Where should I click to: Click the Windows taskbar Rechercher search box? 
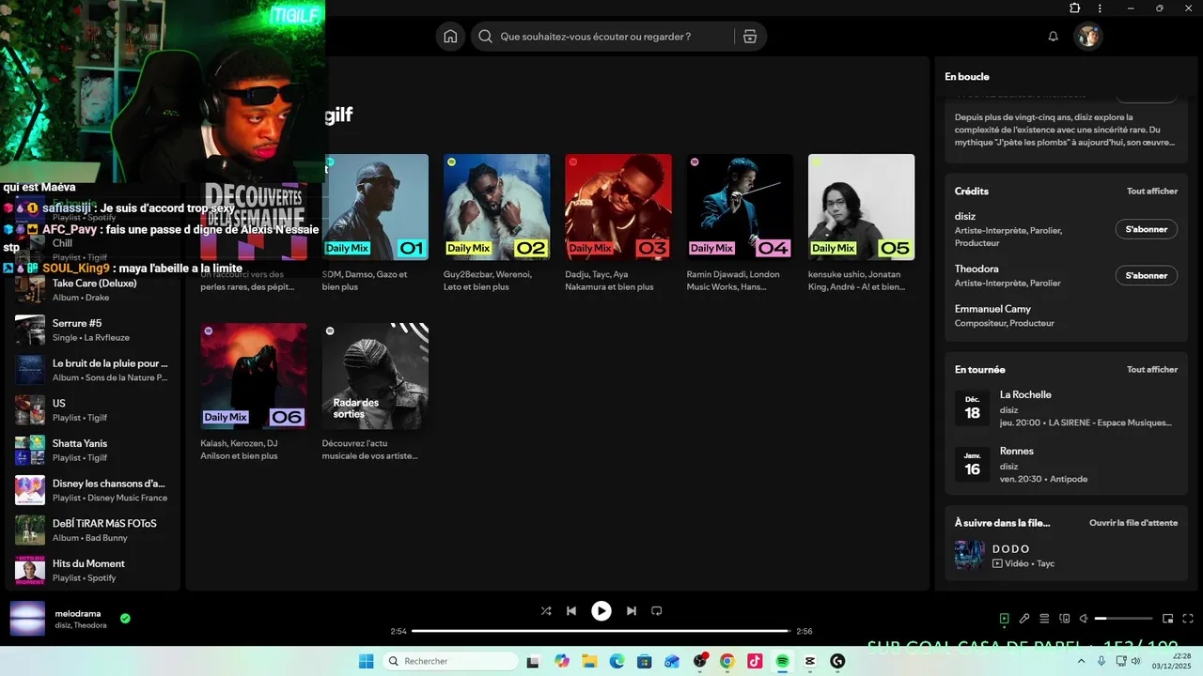click(x=451, y=661)
